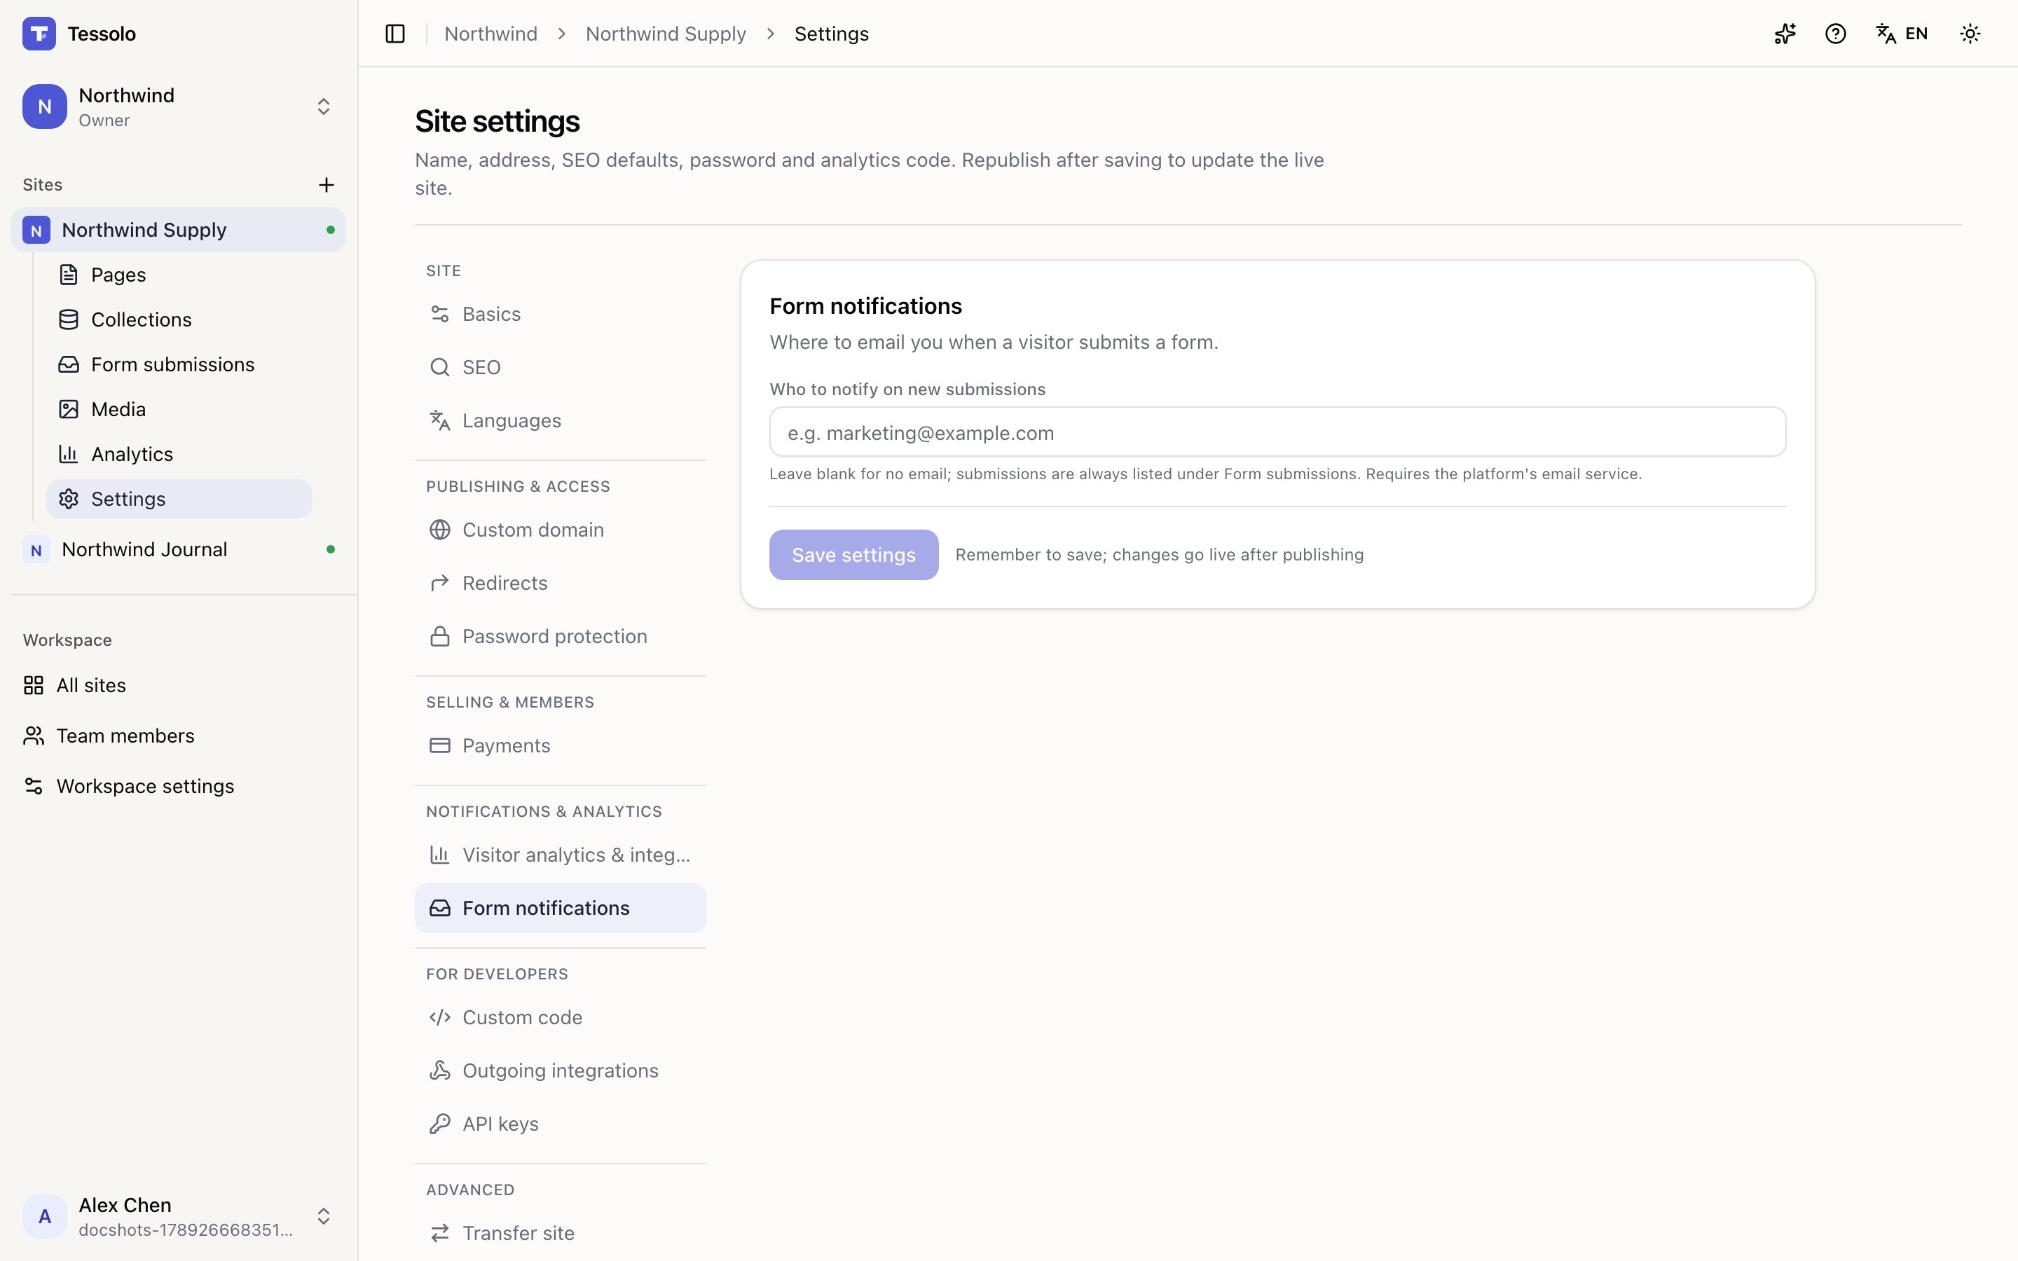Open Form submissions in the sidebar

pyautogui.click(x=179, y=364)
